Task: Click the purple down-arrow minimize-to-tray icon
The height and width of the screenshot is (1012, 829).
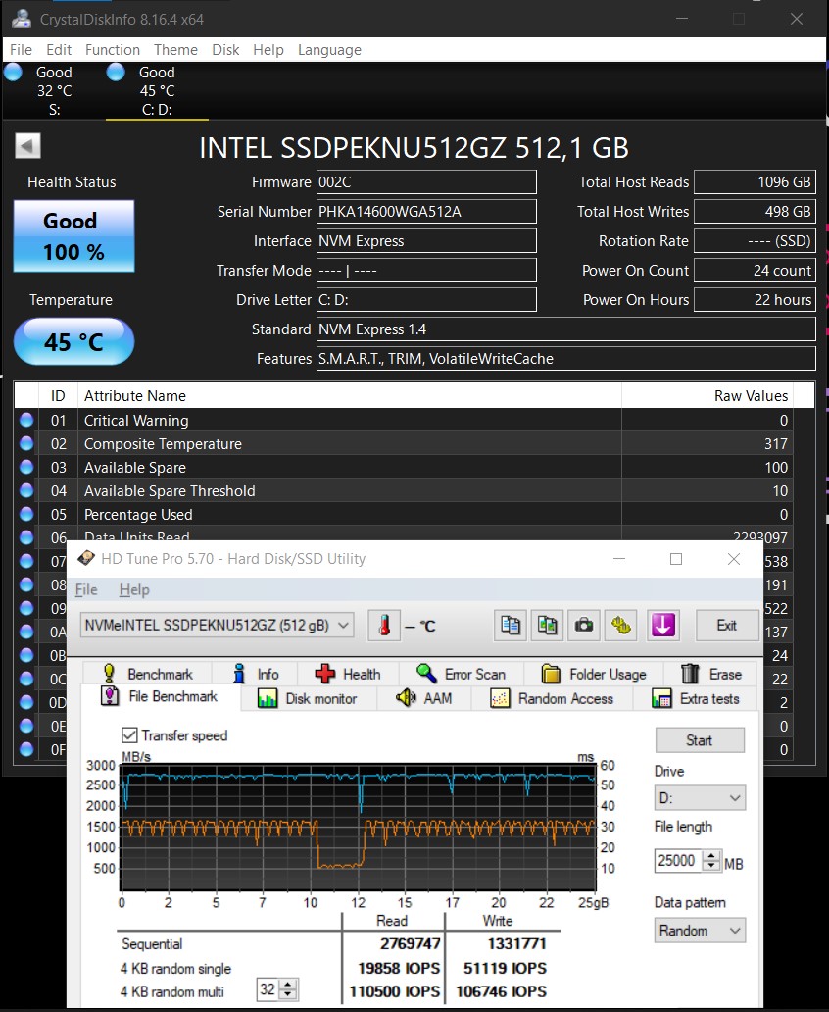Action: [x=663, y=626]
